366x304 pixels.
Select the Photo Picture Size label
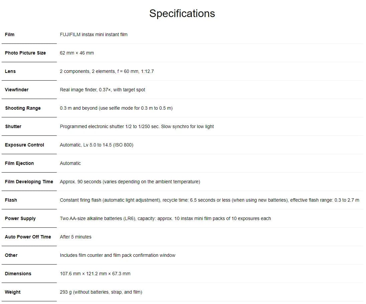pyautogui.click(x=25, y=53)
